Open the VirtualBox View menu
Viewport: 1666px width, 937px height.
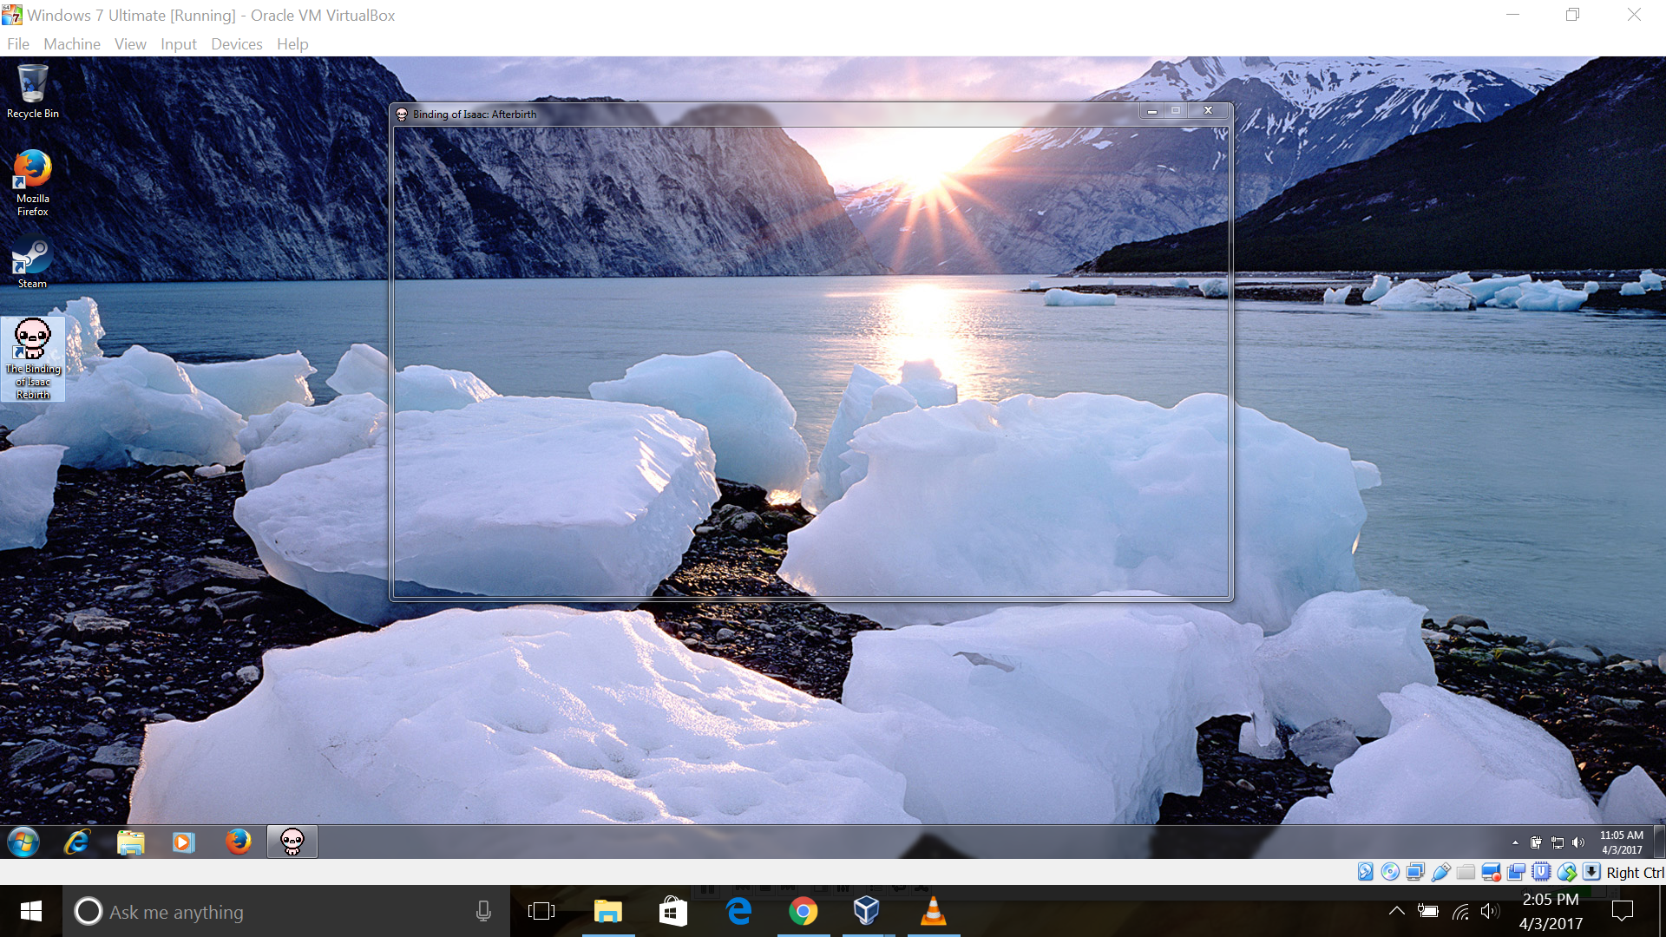pos(130,44)
